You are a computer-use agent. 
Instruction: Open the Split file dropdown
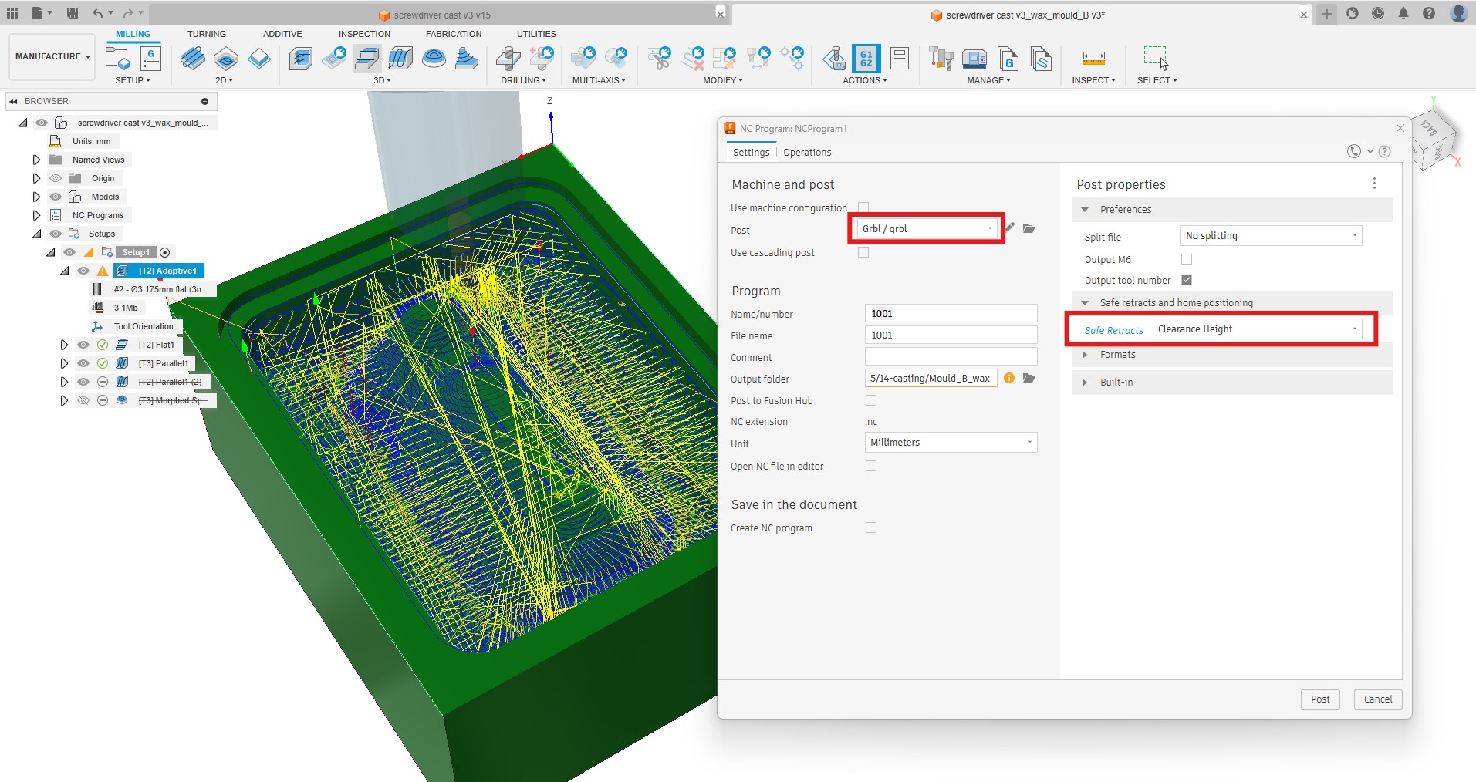click(x=1272, y=235)
